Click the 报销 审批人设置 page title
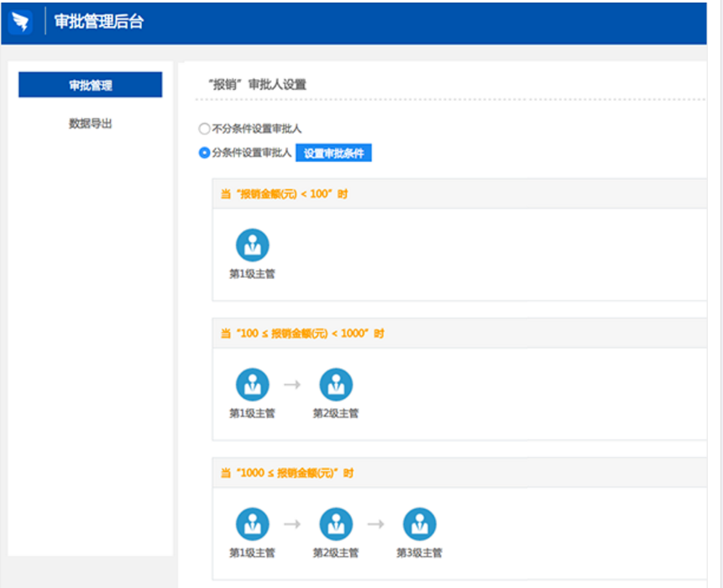723x588 pixels. click(257, 84)
